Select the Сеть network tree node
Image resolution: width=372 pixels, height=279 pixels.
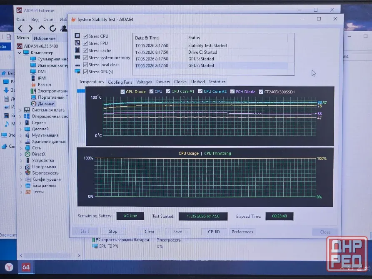point(36,148)
